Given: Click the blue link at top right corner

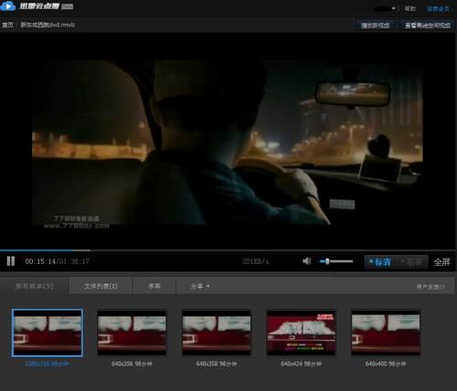Looking at the screenshot, I should coord(438,9).
